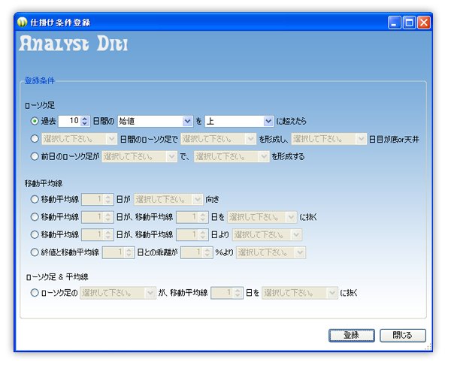The width and height of the screenshot is (451, 368).
Task: Minimize the 仕掛け条件登録 window
Action: (395, 23)
